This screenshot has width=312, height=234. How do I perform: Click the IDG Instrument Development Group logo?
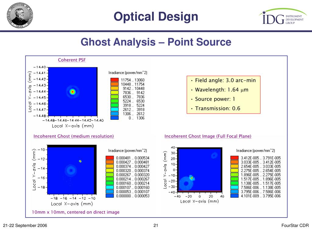coord(283,16)
